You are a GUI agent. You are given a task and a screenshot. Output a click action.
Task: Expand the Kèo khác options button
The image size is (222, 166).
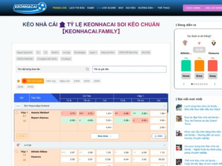pyautogui.click(x=105, y=136)
